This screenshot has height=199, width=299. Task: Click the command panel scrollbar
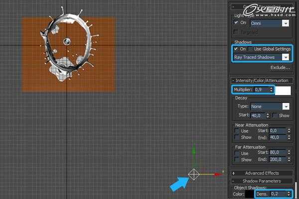pos(296,191)
